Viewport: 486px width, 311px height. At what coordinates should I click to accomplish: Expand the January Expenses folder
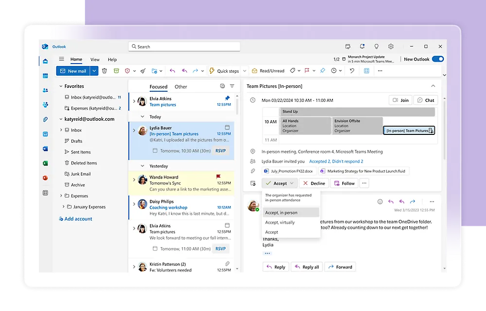tap(64, 207)
